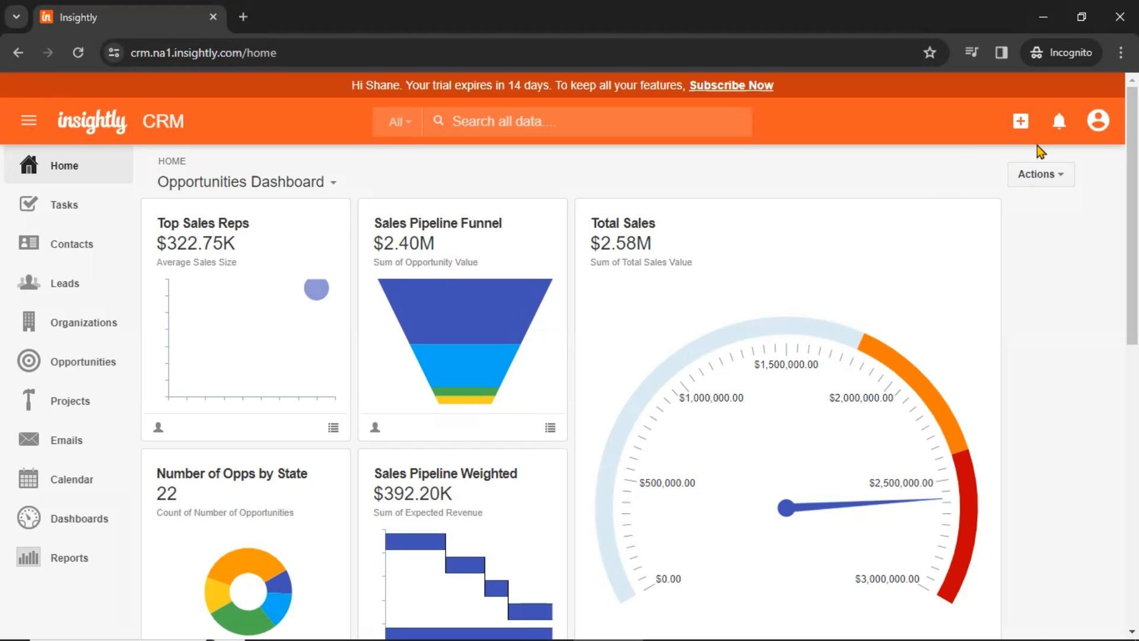Click the Emails menu item
The width and height of the screenshot is (1139, 641).
coord(66,440)
